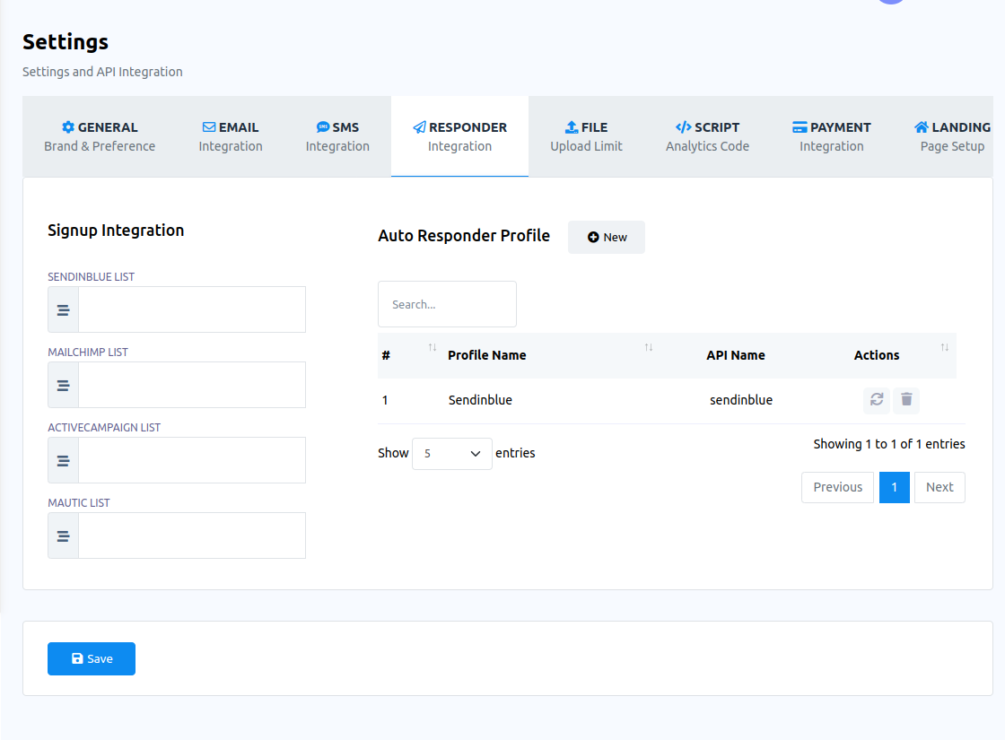Screen dimensions: 1005x740
Task: Click the sendinblue API name cell
Action: (x=741, y=400)
